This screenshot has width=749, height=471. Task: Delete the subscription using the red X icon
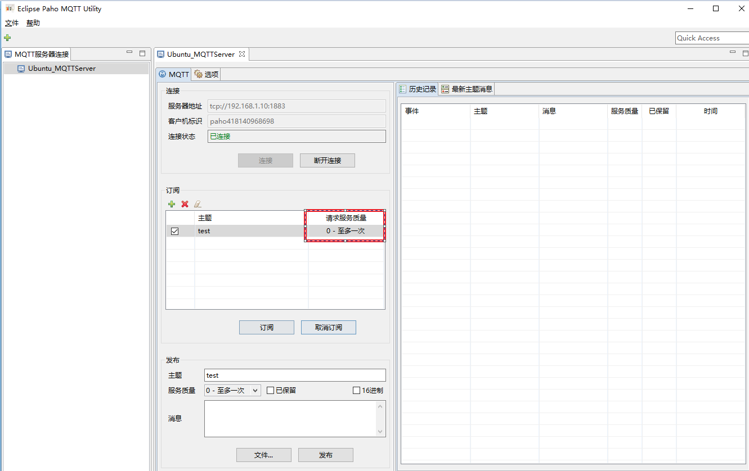[185, 204]
